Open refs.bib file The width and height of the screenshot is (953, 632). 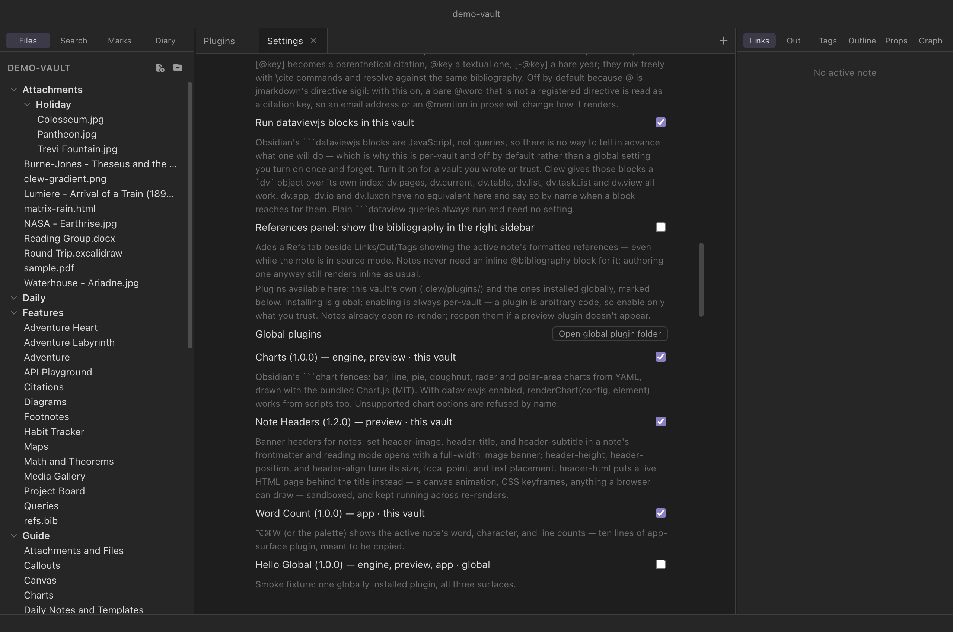point(41,521)
